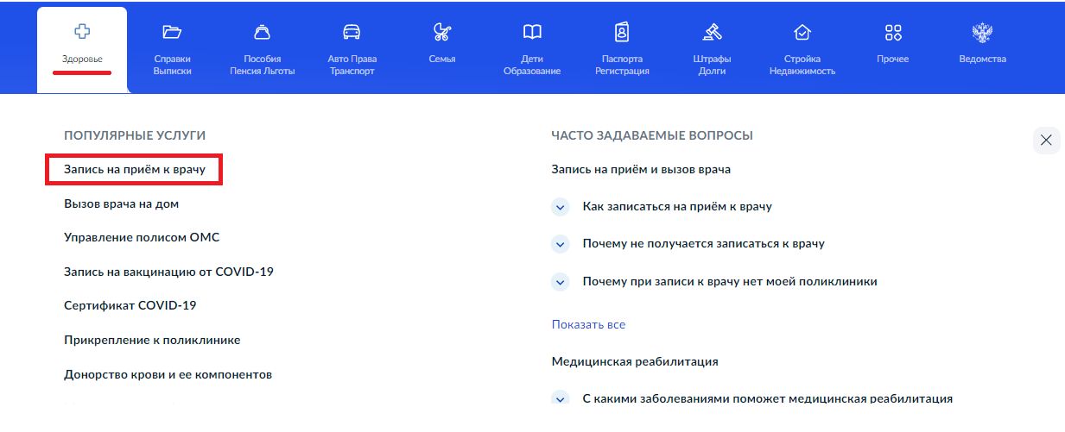
Task: Click the Штрафы Долги gavel icon
Action: click(x=712, y=33)
